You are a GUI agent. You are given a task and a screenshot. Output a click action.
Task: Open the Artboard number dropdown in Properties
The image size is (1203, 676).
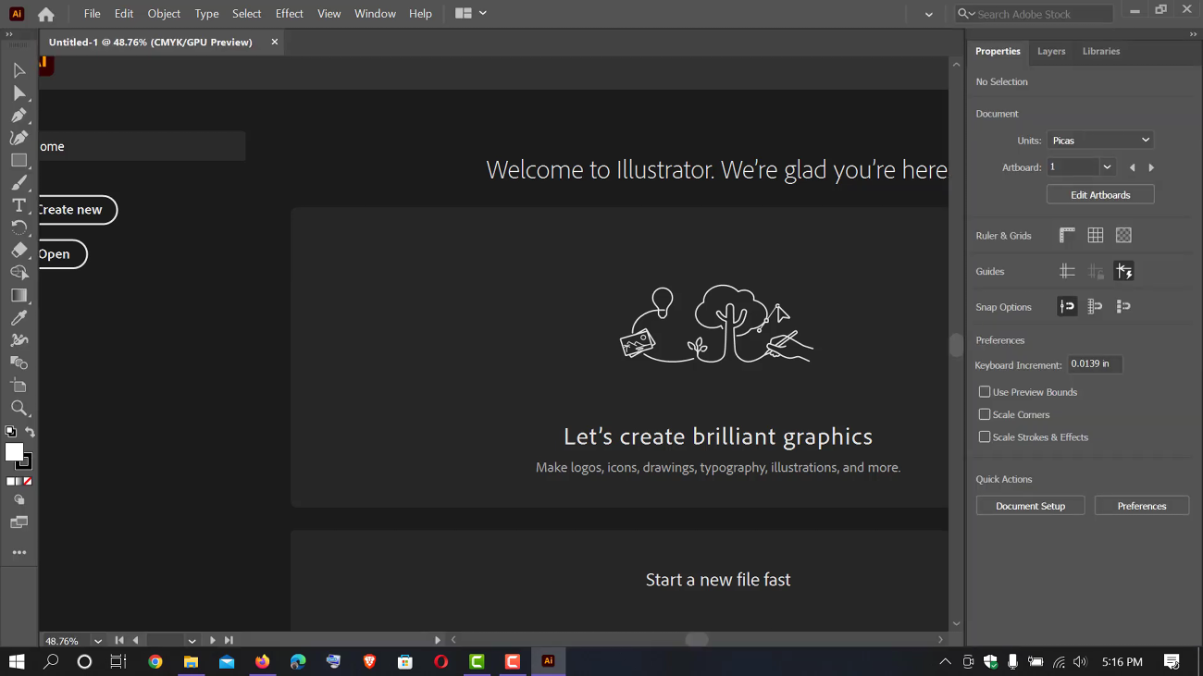pyautogui.click(x=1107, y=167)
